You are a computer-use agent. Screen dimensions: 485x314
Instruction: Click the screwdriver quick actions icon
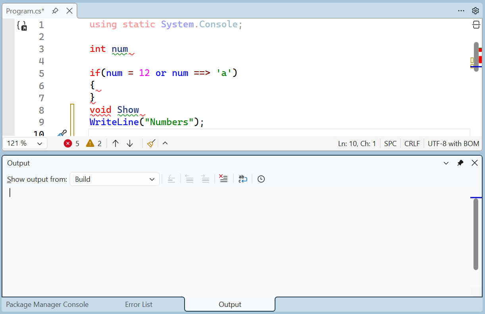pyautogui.click(x=62, y=133)
